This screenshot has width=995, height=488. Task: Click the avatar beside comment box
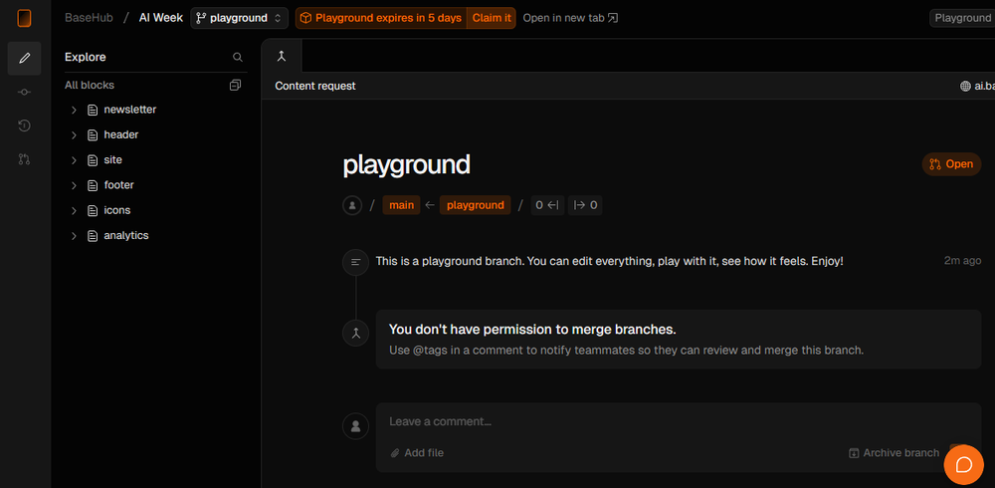(x=356, y=425)
